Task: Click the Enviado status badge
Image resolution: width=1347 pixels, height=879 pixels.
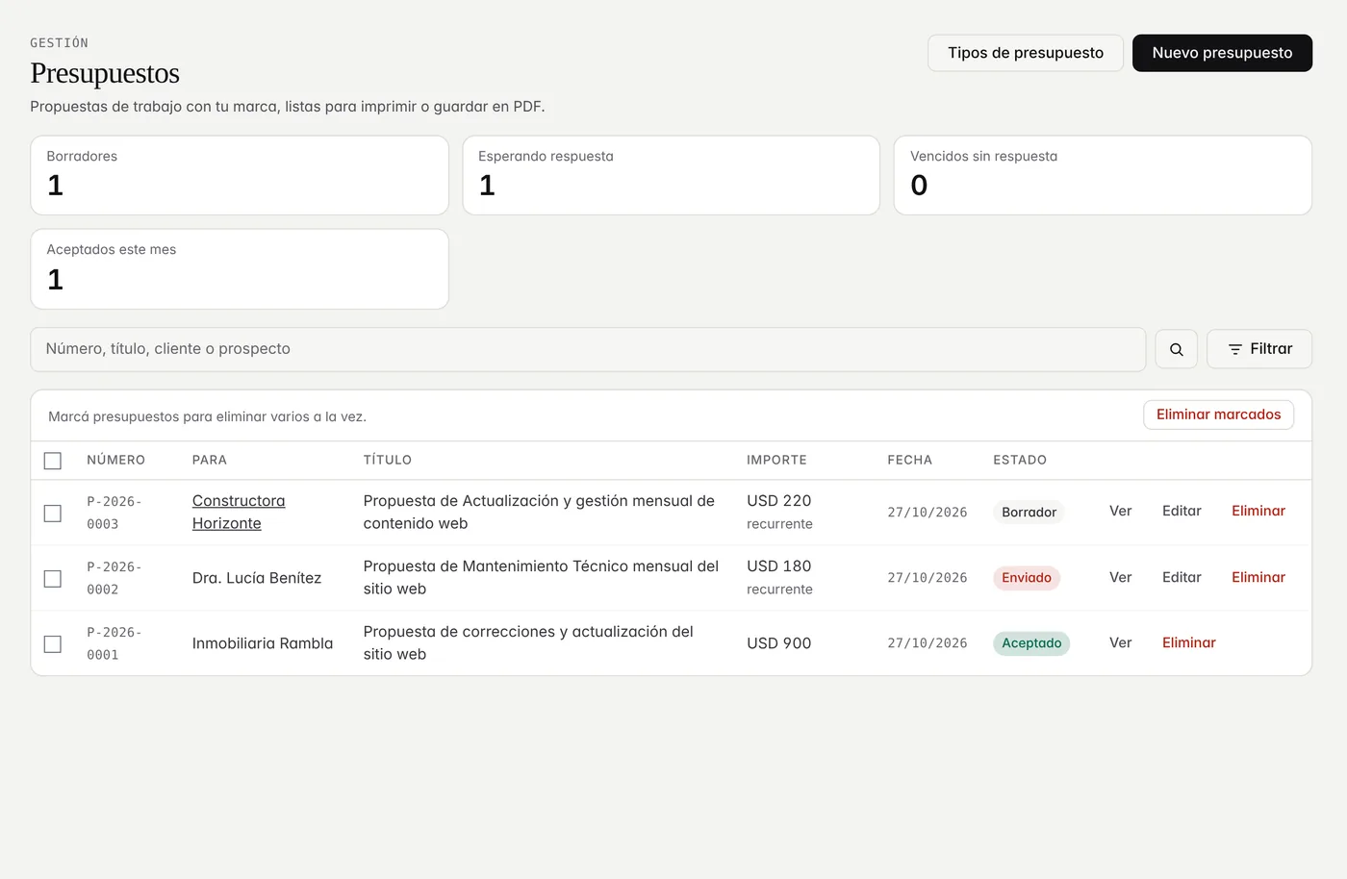Action: [x=1027, y=578]
